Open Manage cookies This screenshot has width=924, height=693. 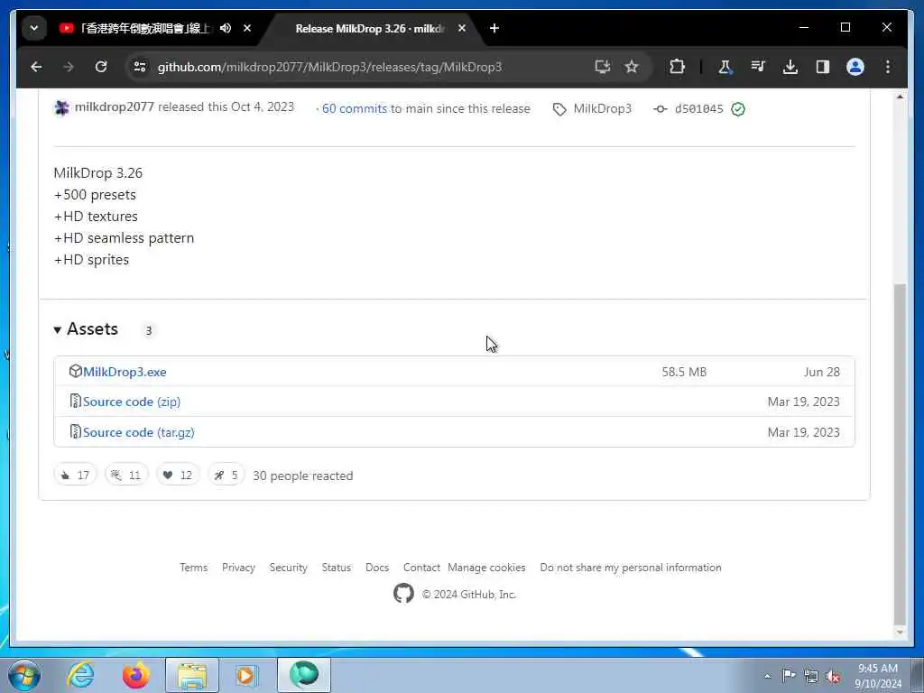486,568
